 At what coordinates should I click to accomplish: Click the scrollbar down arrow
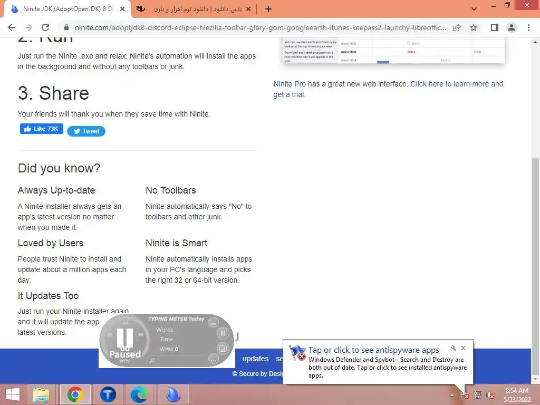coord(535,380)
